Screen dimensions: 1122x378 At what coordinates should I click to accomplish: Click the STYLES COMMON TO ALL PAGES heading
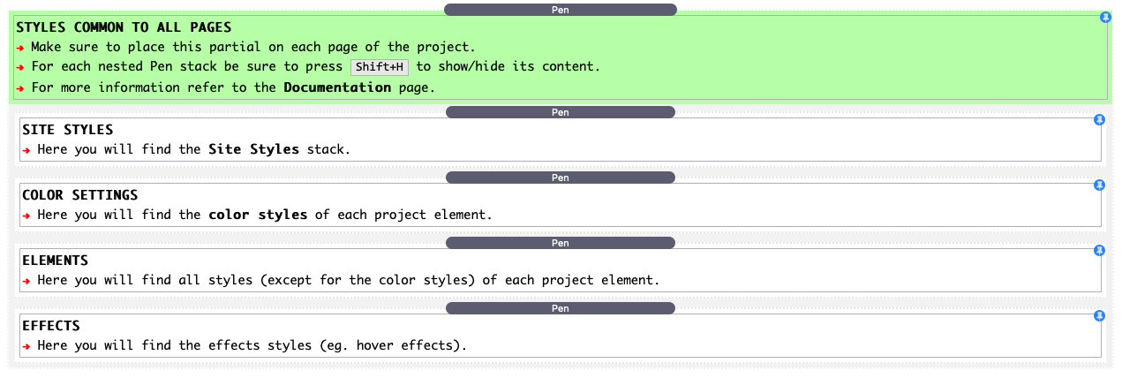coord(124,27)
